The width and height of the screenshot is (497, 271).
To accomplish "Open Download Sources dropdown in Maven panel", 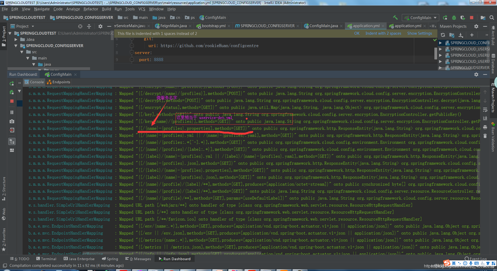I will [461, 35].
